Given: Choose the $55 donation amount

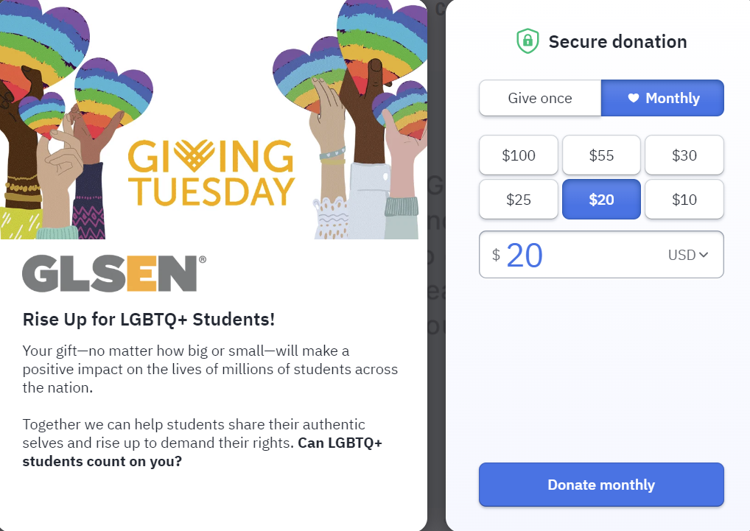Looking at the screenshot, I should (601, 155).
